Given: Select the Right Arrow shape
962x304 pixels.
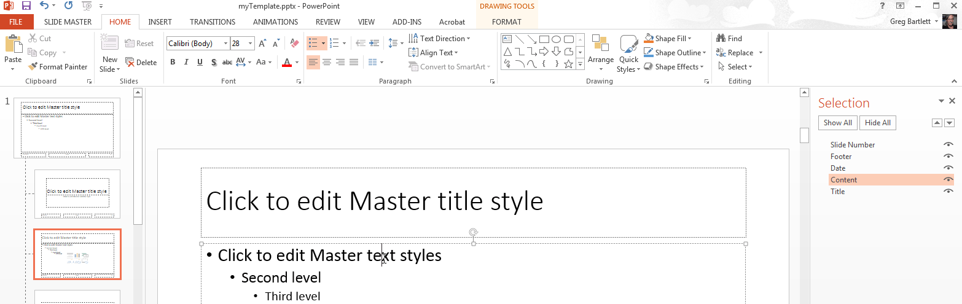Looking at the screenshot, I should [544, 51].
